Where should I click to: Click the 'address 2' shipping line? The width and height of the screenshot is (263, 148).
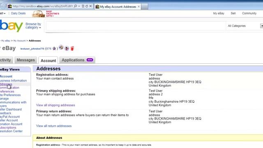pyautogui.click(x=156, y=94)
